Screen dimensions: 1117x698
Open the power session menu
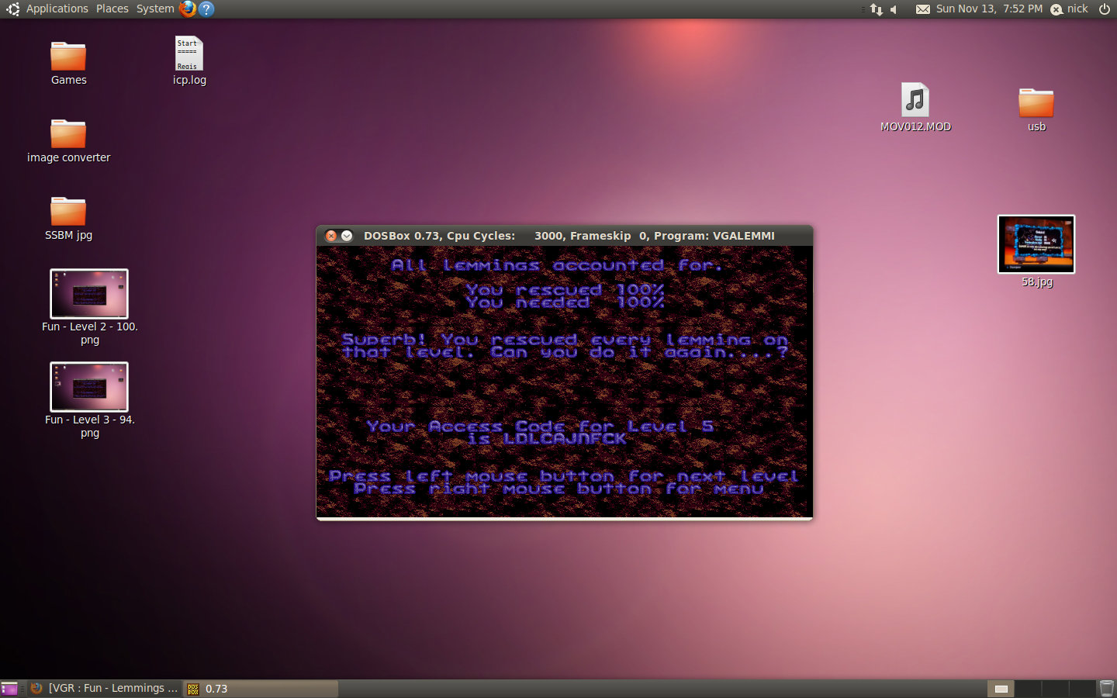[1105, 9]
